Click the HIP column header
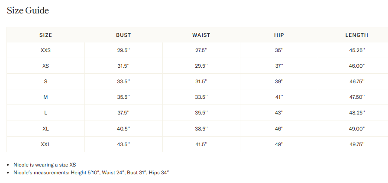 coord(279,35)
